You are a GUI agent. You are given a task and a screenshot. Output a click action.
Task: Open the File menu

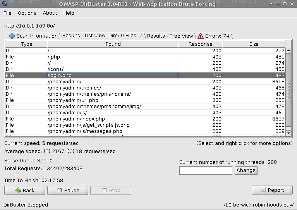click(7, 13)
